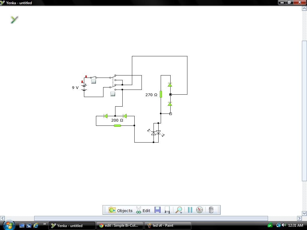Click Show Desktop quick launch icon
Screen dimensions: 307x230
pyautogui.click(x=22, y=226)
